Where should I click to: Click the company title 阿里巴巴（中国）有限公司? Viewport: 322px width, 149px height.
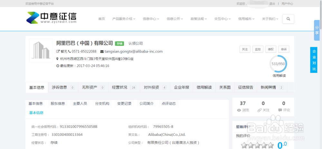[85, 43]
